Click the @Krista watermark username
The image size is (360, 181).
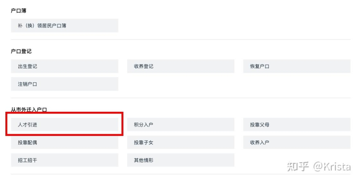(332, 167)
